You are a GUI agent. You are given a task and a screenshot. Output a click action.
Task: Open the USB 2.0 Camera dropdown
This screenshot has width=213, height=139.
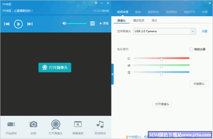pyautogui.click(x=165, y=31)
